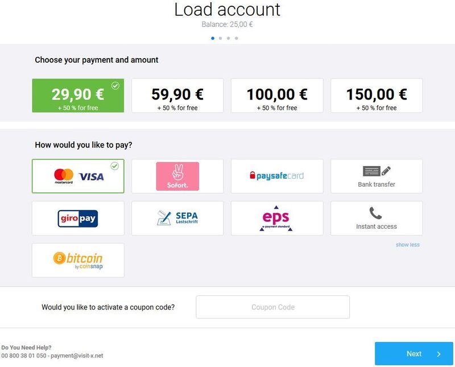Click the first blue step progress dot
This screenshot has width=455, height=367.
click(x=213, y=38)
